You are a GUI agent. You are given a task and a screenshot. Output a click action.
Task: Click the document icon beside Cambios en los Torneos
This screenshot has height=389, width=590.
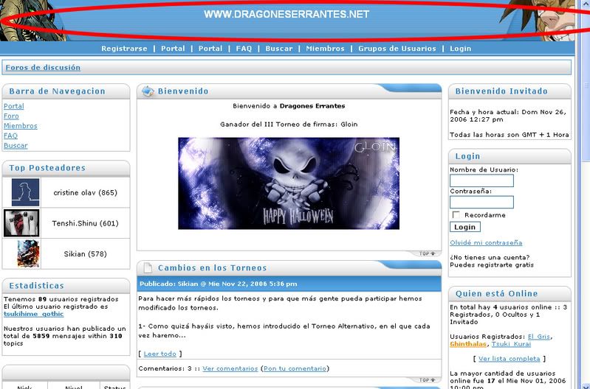tap(148, 267)
